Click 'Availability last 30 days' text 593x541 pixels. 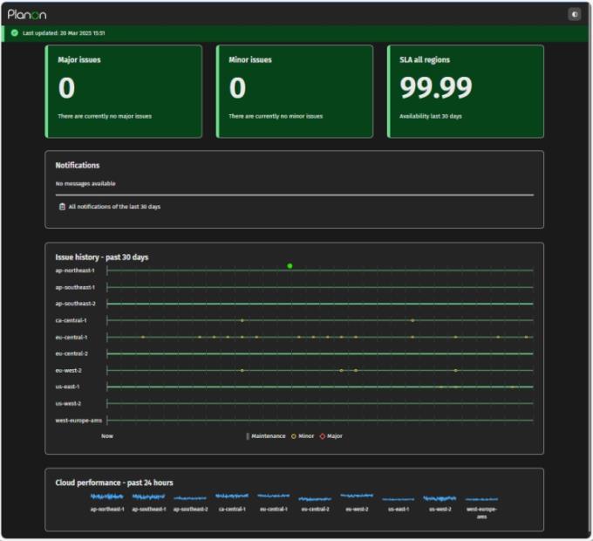click(431, 116)
